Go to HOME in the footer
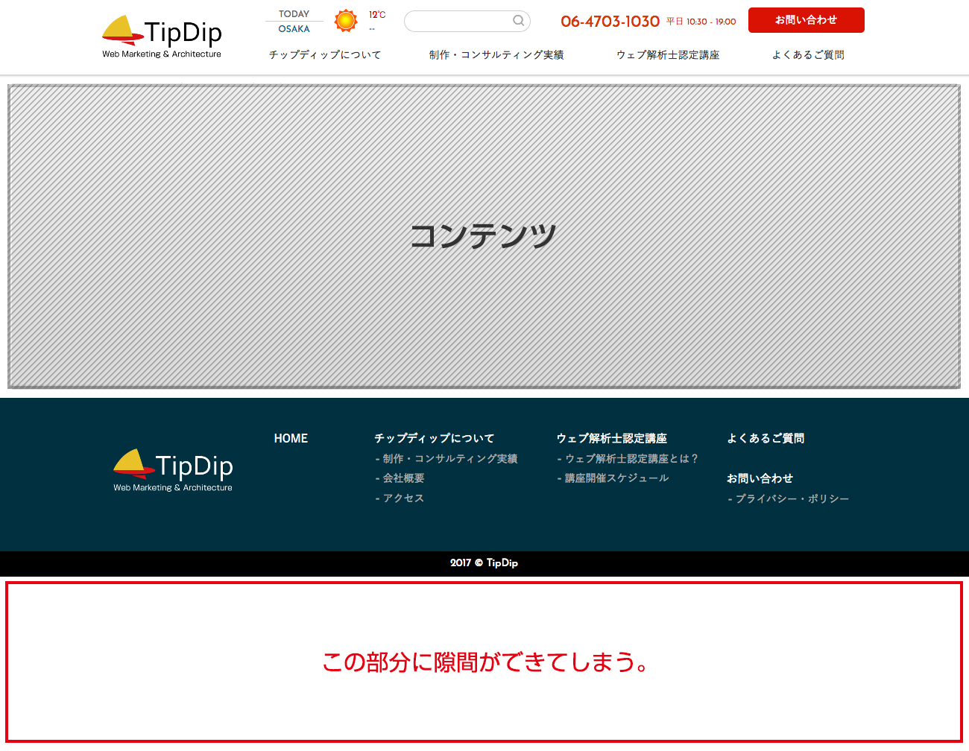969x751 pixels. tap(291, 438)
